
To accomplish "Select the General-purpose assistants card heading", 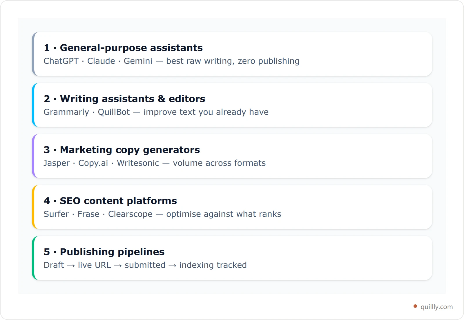I will (123, 48).
